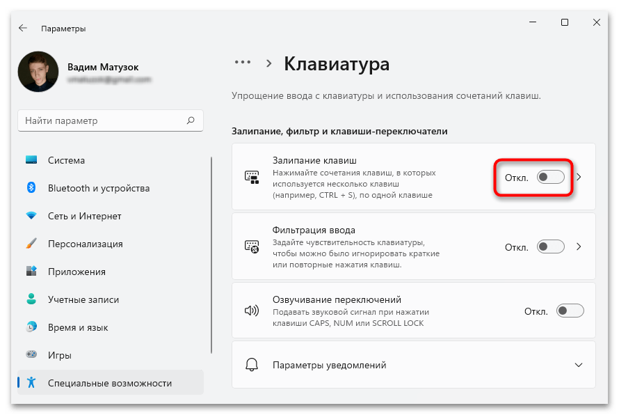Expand Параметры уведомлений section

(578, 365)
